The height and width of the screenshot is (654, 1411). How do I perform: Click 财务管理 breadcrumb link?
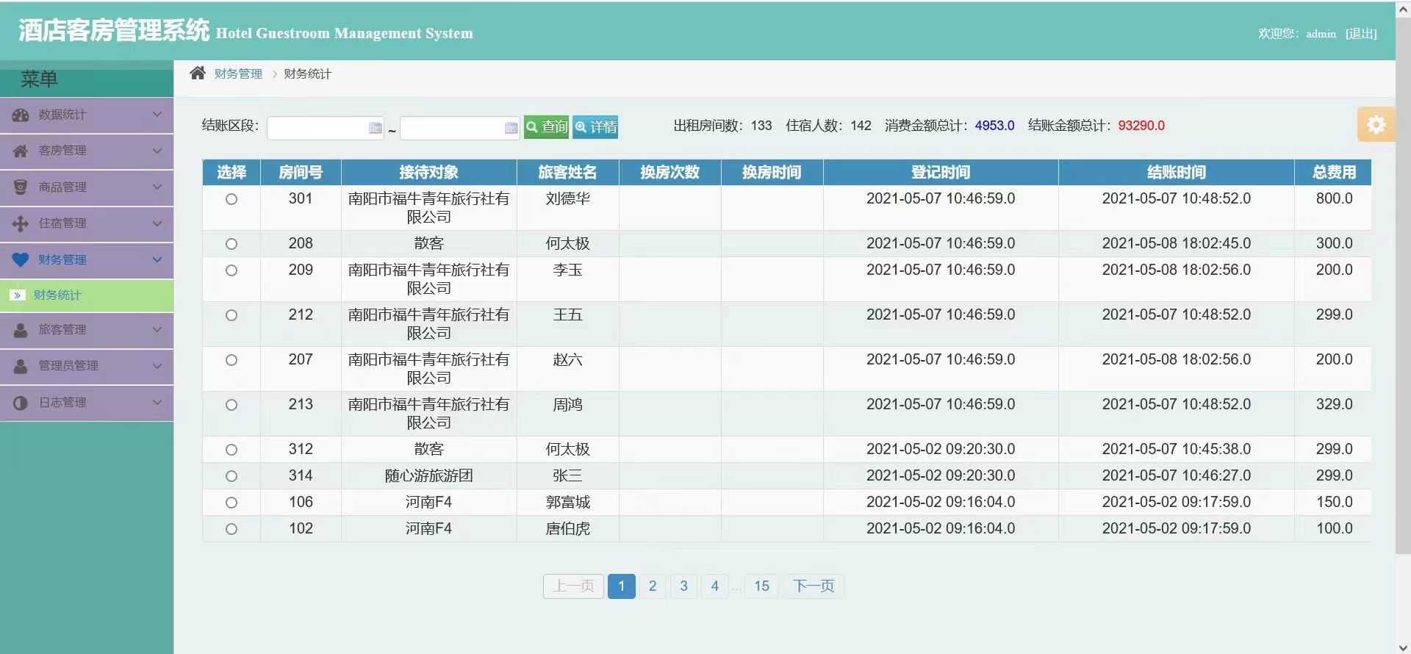pos(238,73)
